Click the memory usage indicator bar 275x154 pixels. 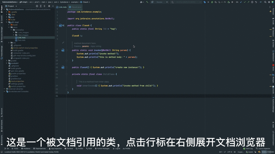(268, 152)
